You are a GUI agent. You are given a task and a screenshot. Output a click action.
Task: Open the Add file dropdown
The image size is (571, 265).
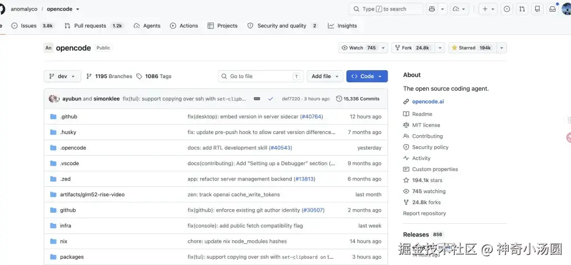click(325, 77)
